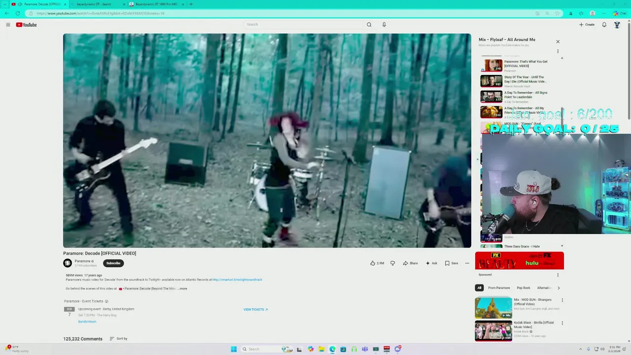Switch to Paramore Decode browser tab
This screenshot has width=631, height=355.
coord(38,4)
